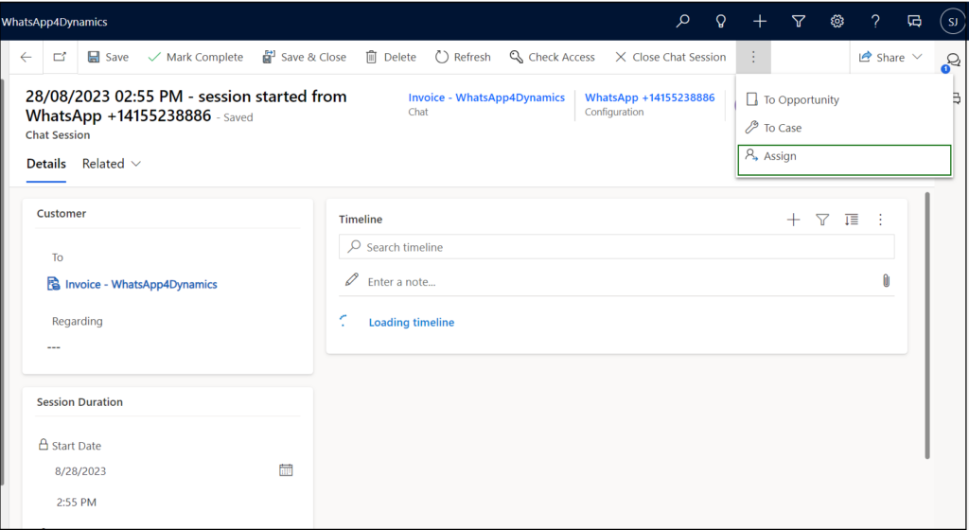Click Close Chat Session command
969x530 pixels.
pos(671,57)
